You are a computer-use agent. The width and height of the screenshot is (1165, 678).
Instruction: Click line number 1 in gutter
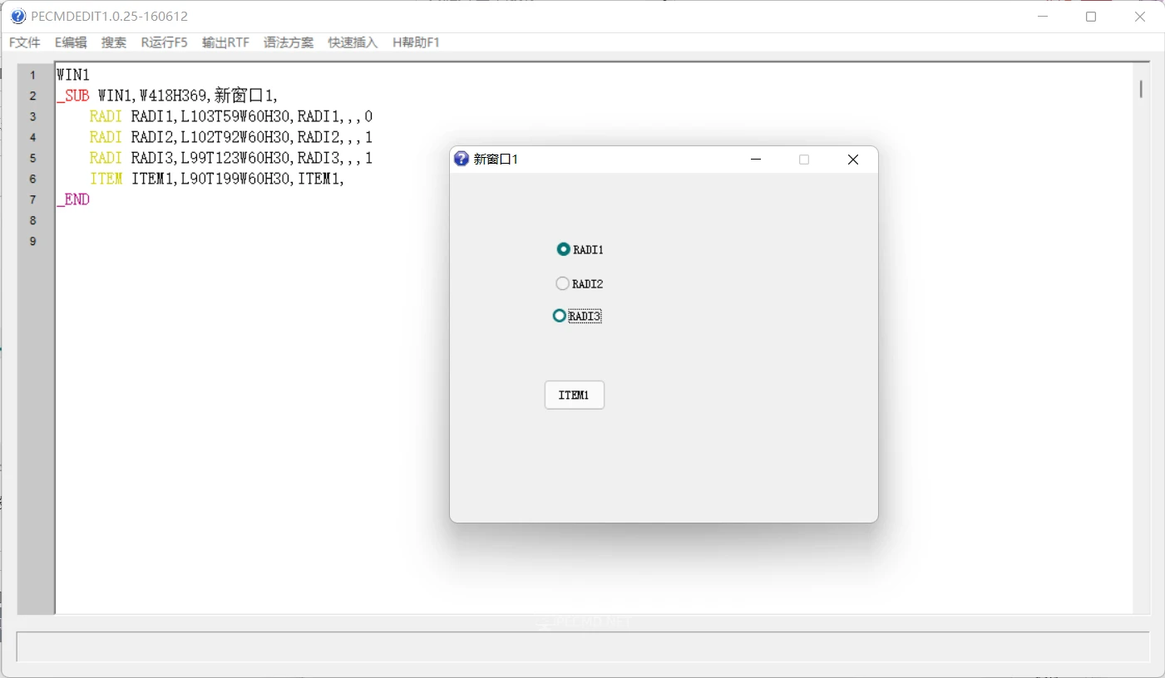(33, 75)
